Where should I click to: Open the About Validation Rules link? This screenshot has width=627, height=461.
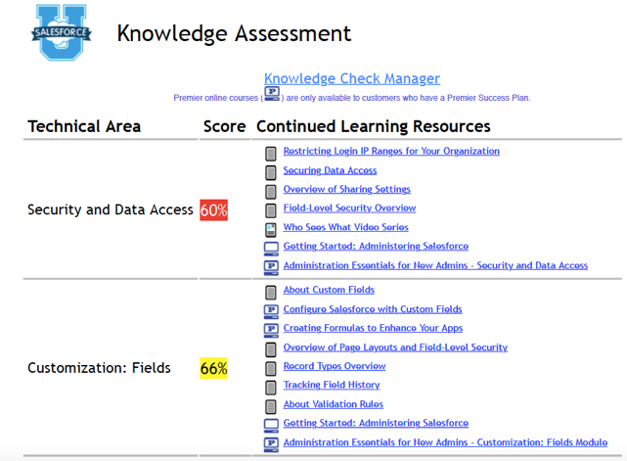334,404
